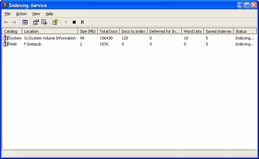Sort by the Total Docs column header
This screenshot has width=259, height=159.
[108, 31]
